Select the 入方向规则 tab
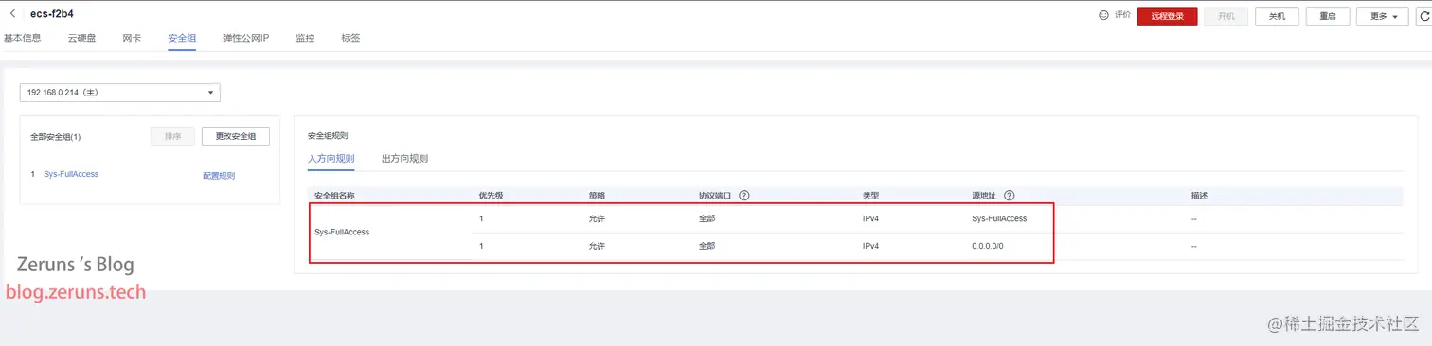 (331, 158)
